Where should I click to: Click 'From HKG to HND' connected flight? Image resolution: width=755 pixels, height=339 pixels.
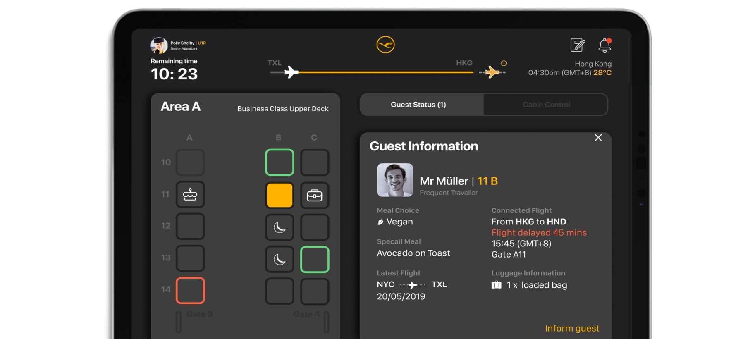pos(529,222)
